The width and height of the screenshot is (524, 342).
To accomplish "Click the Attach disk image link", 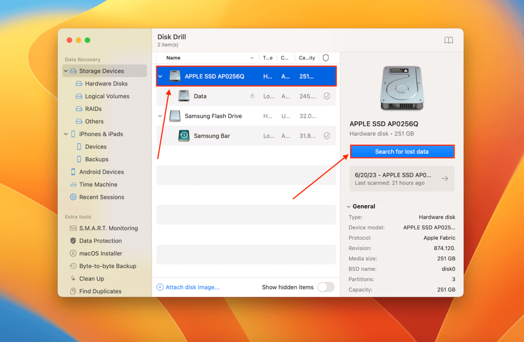I will point(188,287).
